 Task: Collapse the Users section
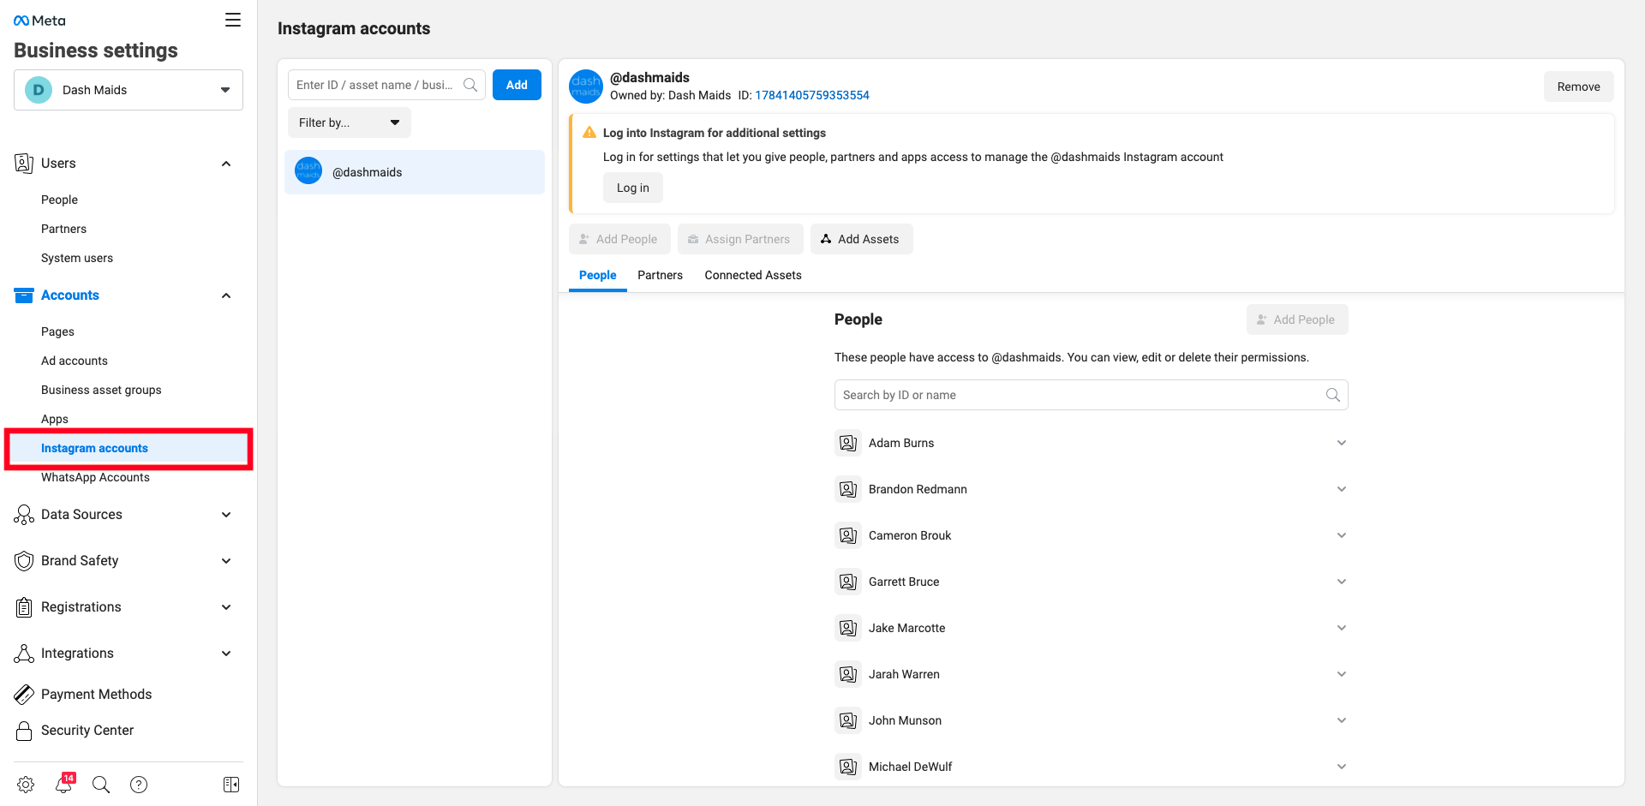click(x=226, y=164)
